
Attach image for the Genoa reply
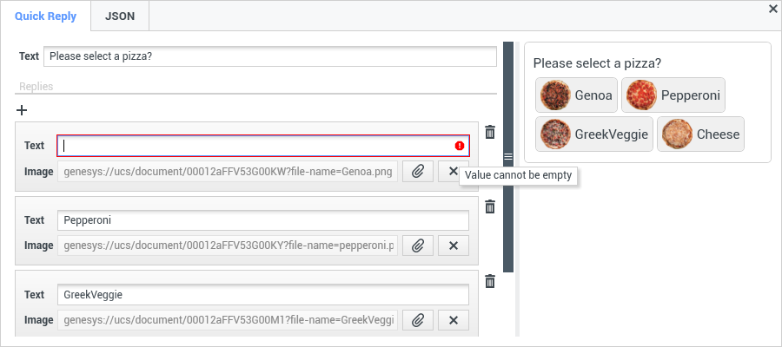(418, 171)
